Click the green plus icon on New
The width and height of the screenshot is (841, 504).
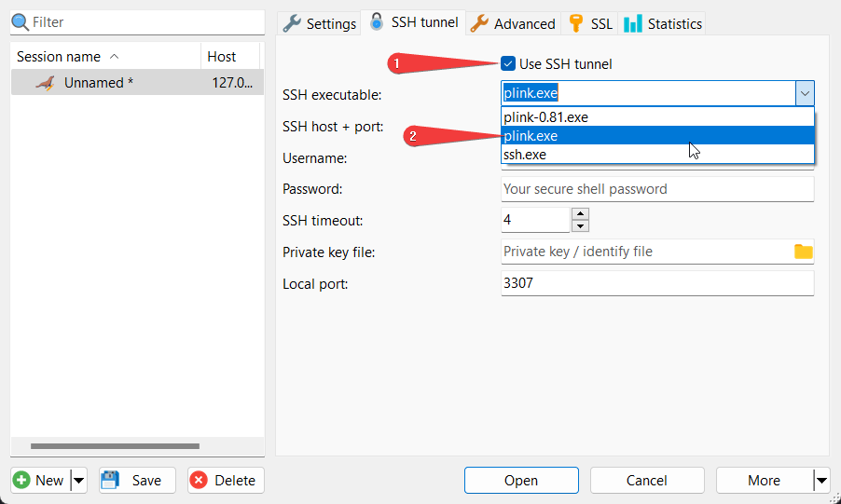pyautogui.click(x=21, y=481)
